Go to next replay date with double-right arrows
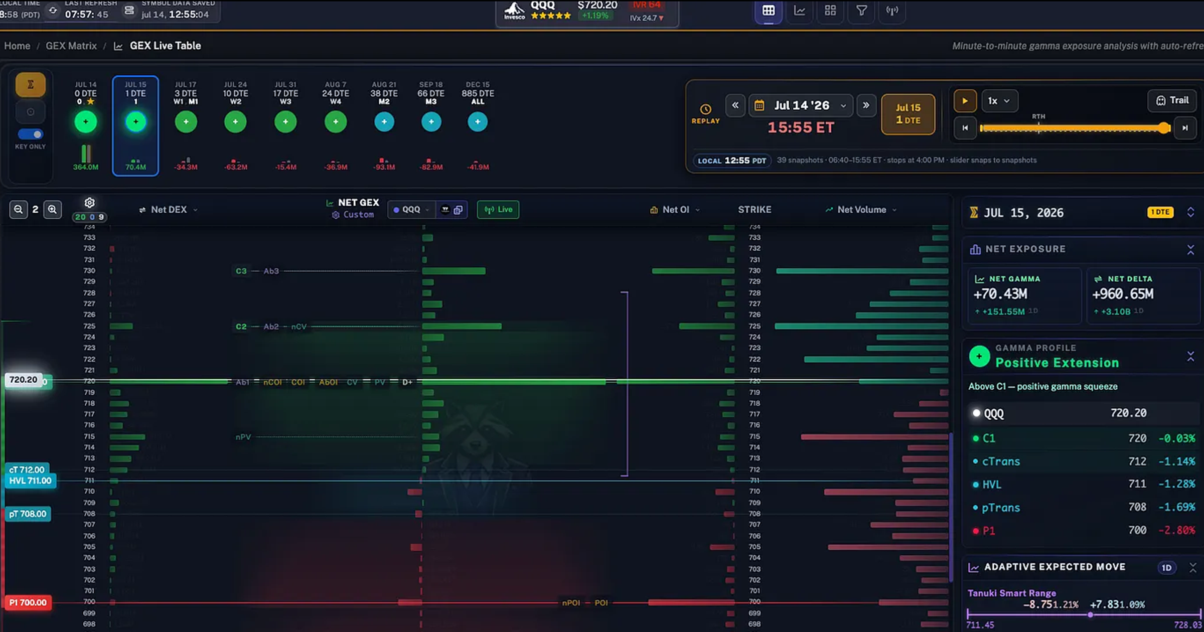The width and height of the screenshot is (1204, 632). [x=866, y=105]
